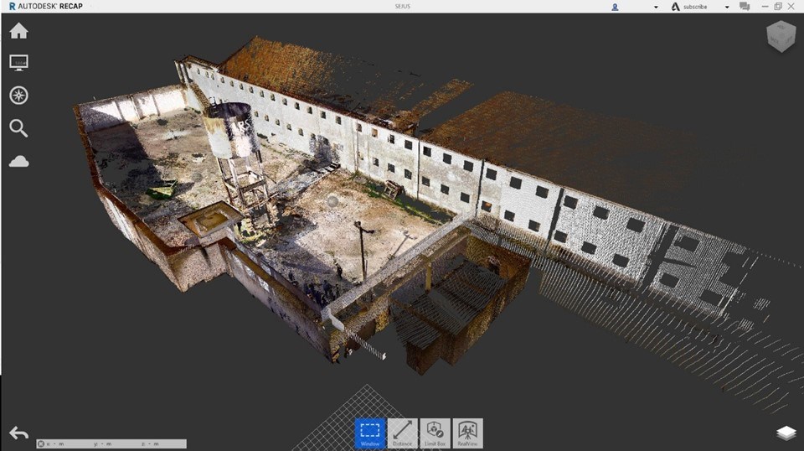Click the subscribe link
The height and width of the screenshot is (451, 804).
click(694, 7)
